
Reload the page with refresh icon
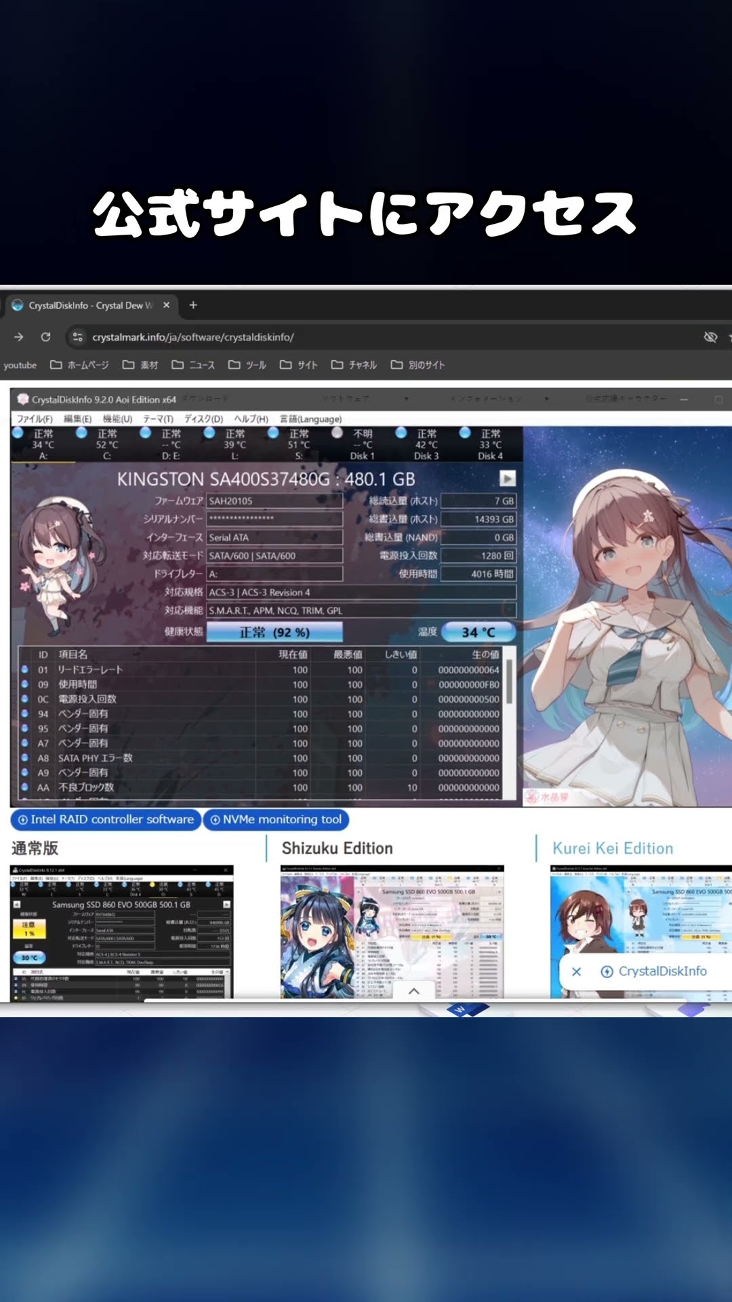(x=45, y=337)
